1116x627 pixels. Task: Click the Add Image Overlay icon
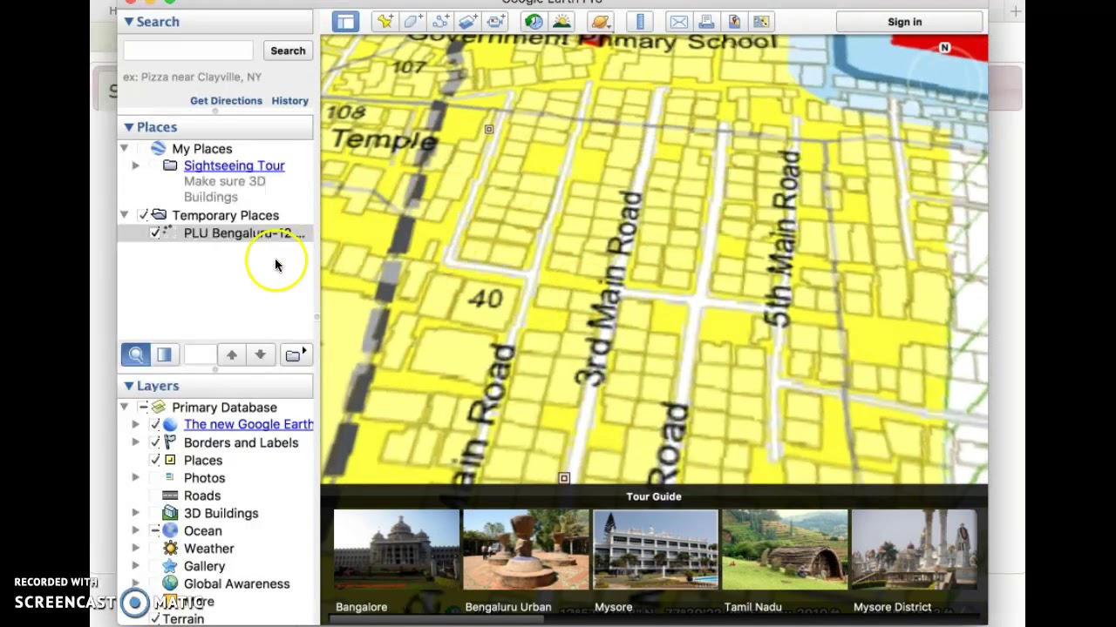click(x=468, y=22)
